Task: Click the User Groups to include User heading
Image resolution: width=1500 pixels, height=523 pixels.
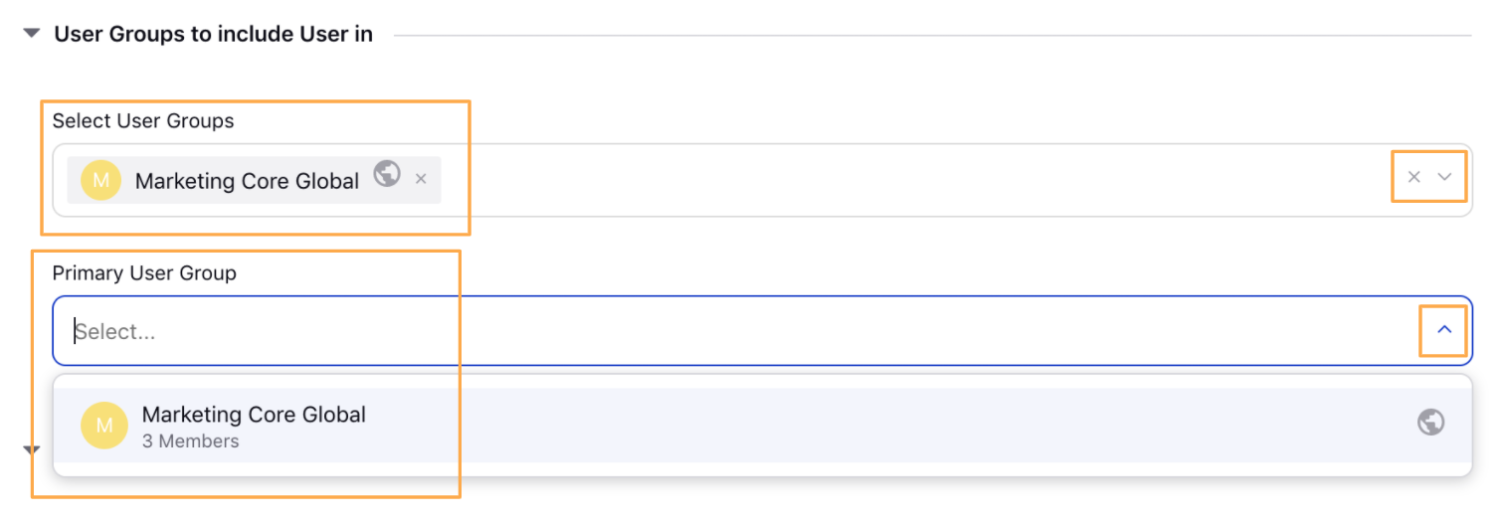Action: [x=214, y=34]
